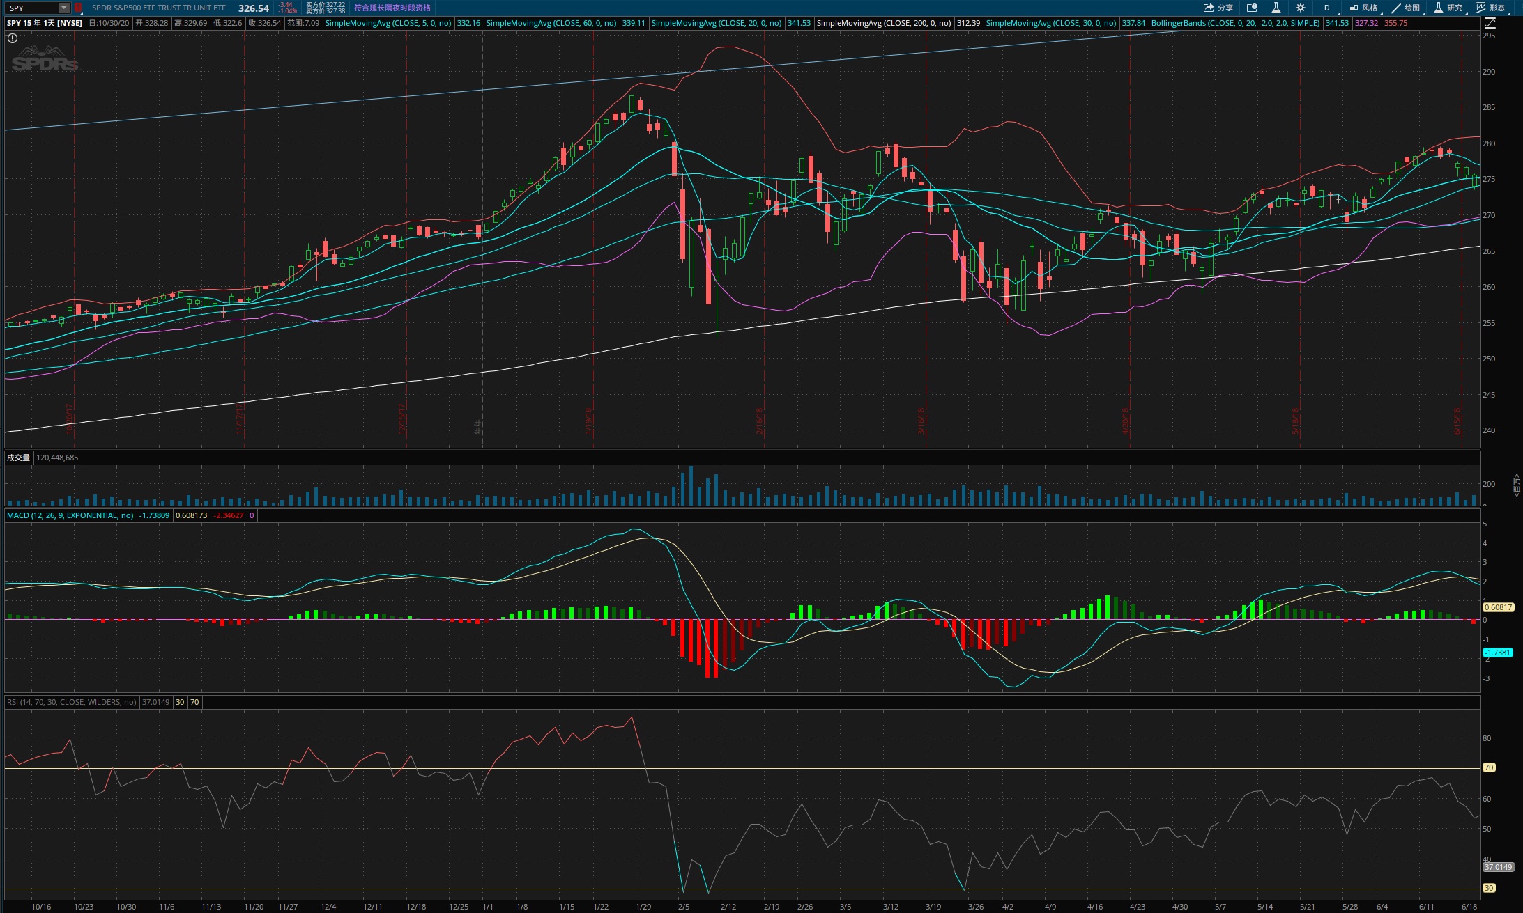The width and height of the screenshot is (1523, 913).
Task: Click the SPDRs logo watermark
Action: (45, 59)
